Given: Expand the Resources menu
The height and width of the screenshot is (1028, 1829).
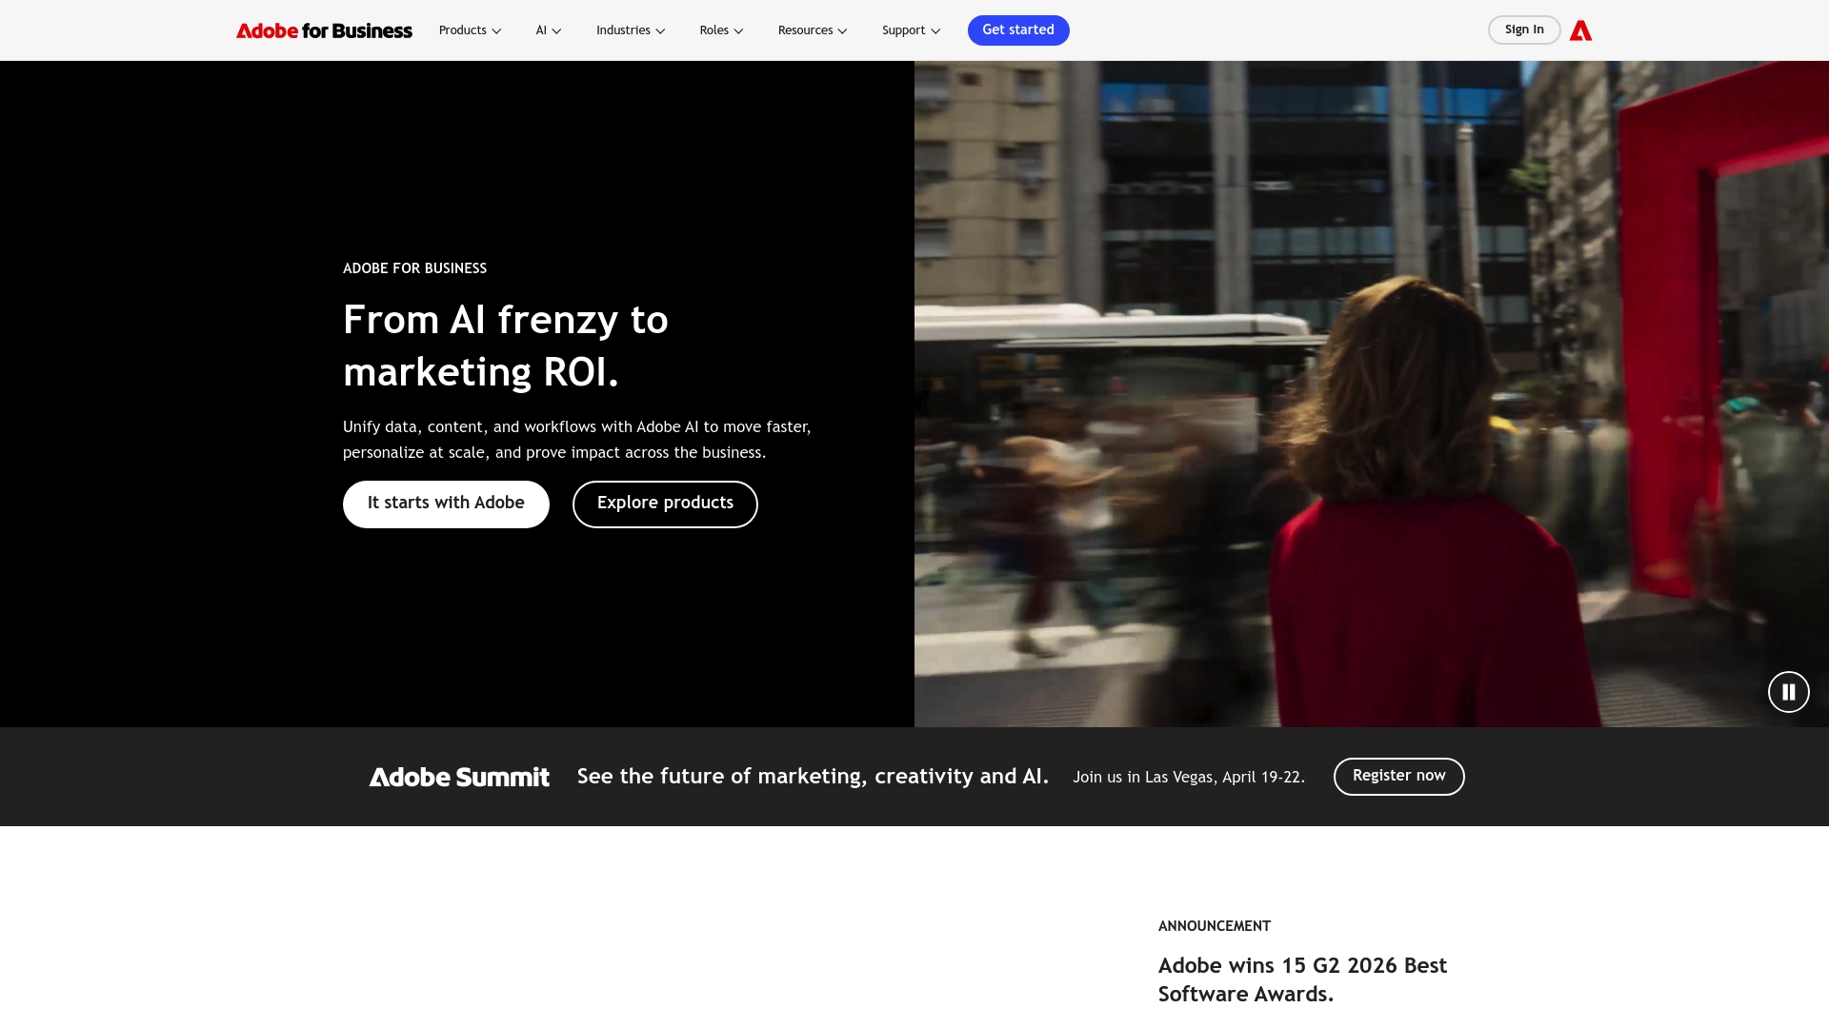Looking at the screenshot, I should point(812,30).
